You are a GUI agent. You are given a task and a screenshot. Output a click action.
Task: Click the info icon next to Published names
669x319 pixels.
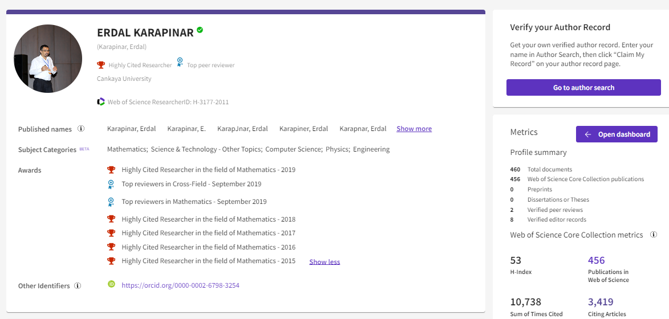coord(81,129)
